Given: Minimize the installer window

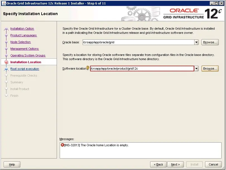Looking at the screenshot, I should [211, 3].
